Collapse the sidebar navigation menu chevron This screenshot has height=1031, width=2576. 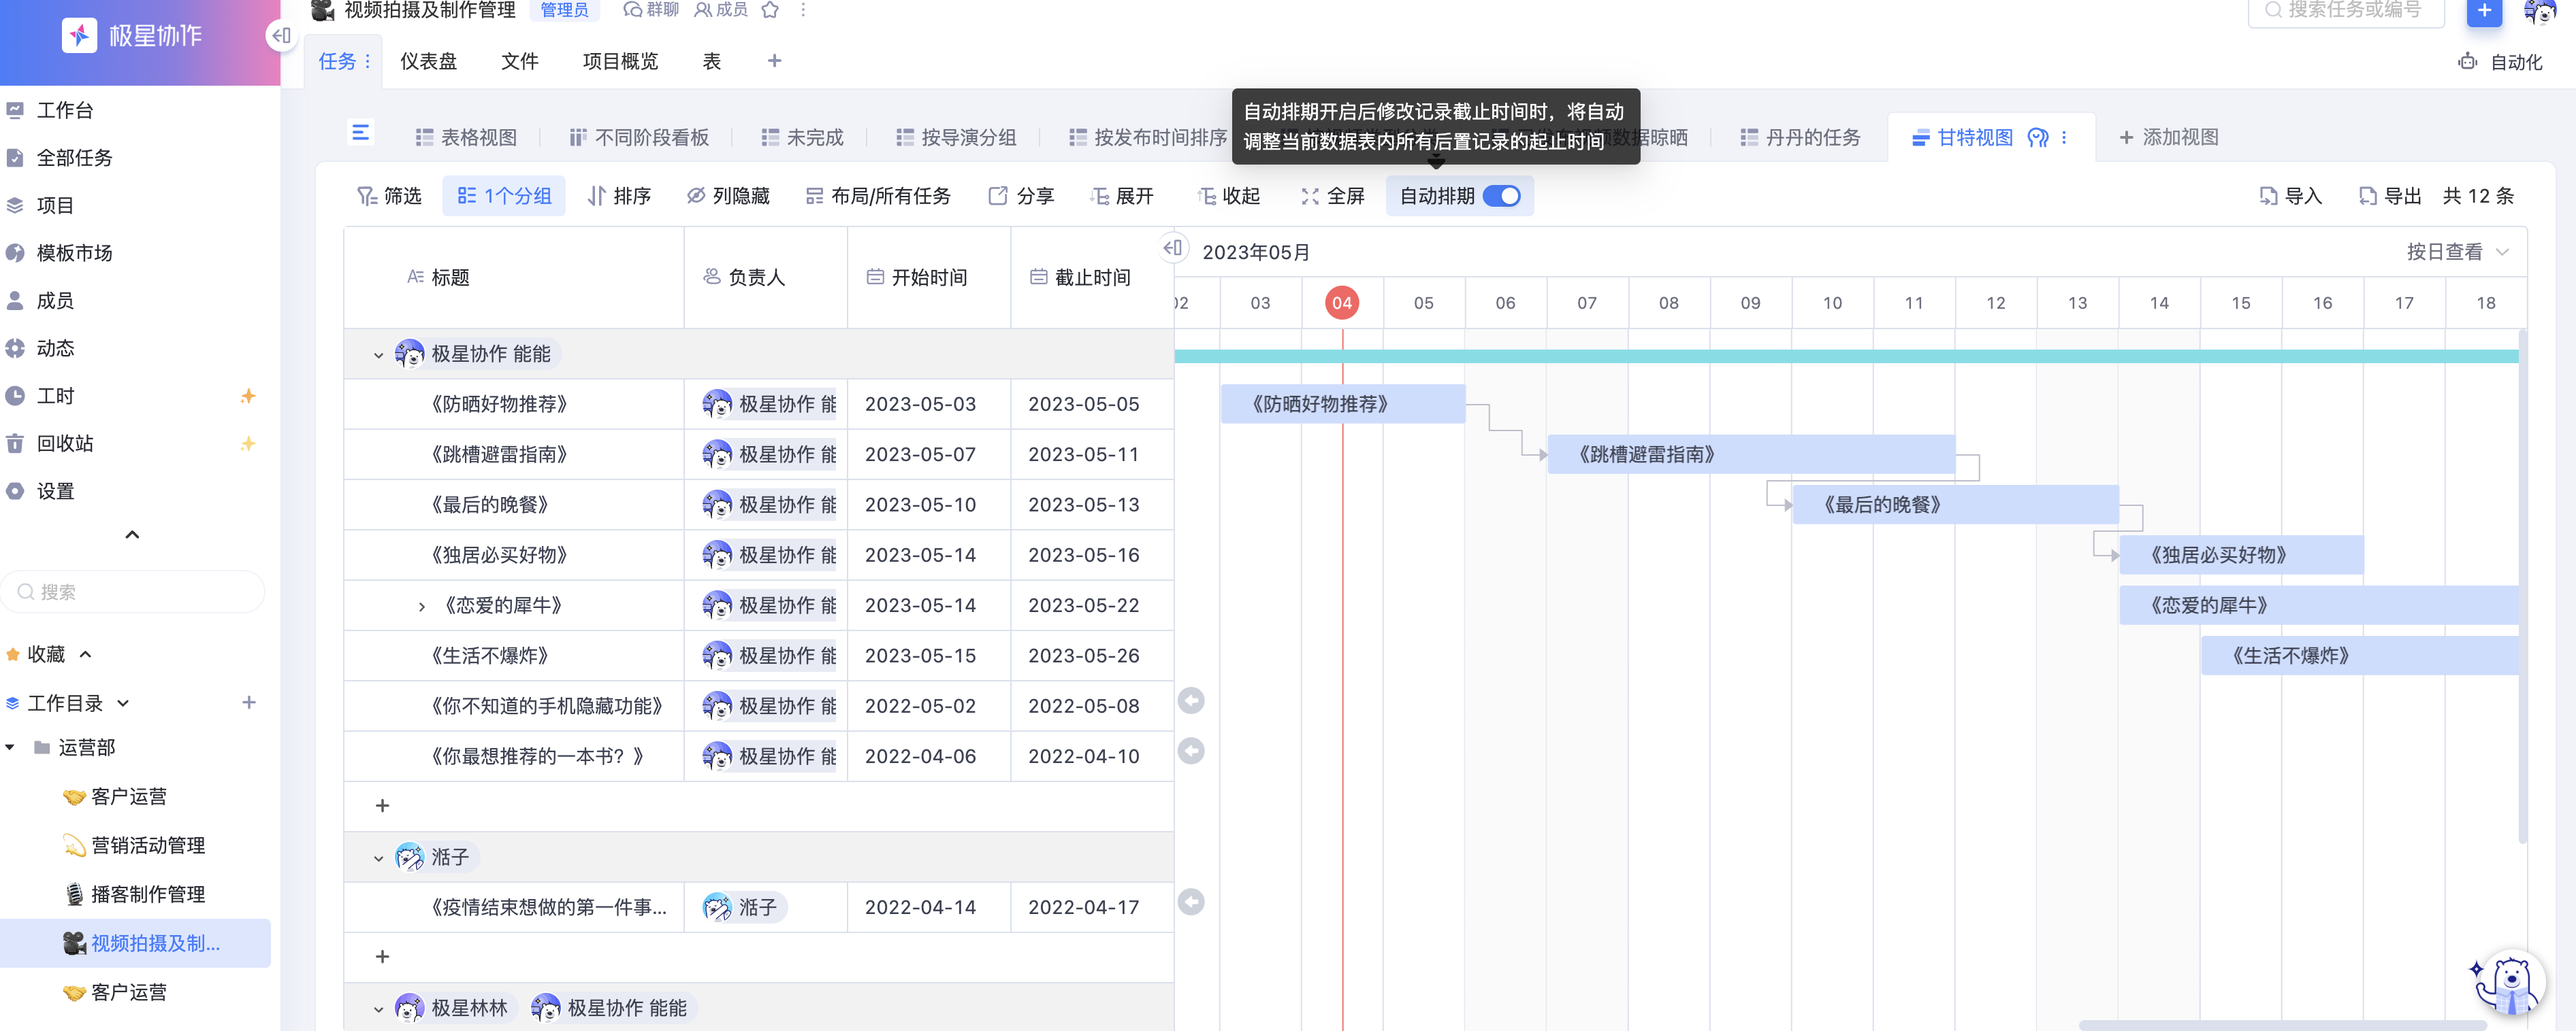point(132,535)
